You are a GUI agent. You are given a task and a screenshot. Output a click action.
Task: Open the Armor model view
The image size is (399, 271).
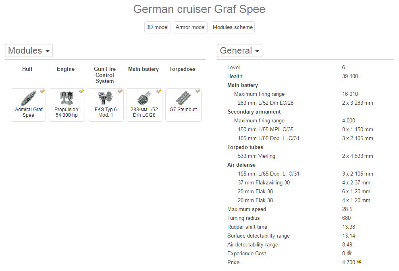tap(190, 27)
